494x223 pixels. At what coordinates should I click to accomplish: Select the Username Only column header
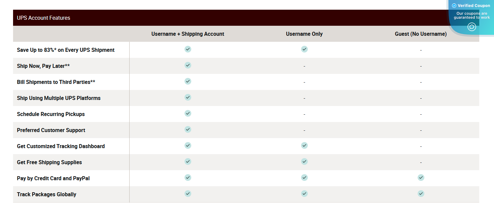coord(304,34)
